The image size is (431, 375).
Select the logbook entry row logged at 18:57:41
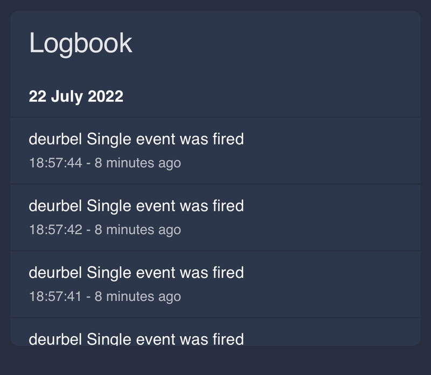pos(323,284)
